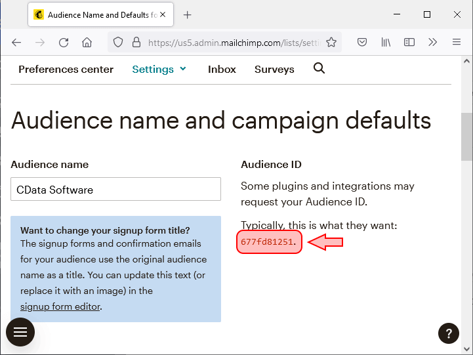Open the Preferences center tab

point(66,69)
